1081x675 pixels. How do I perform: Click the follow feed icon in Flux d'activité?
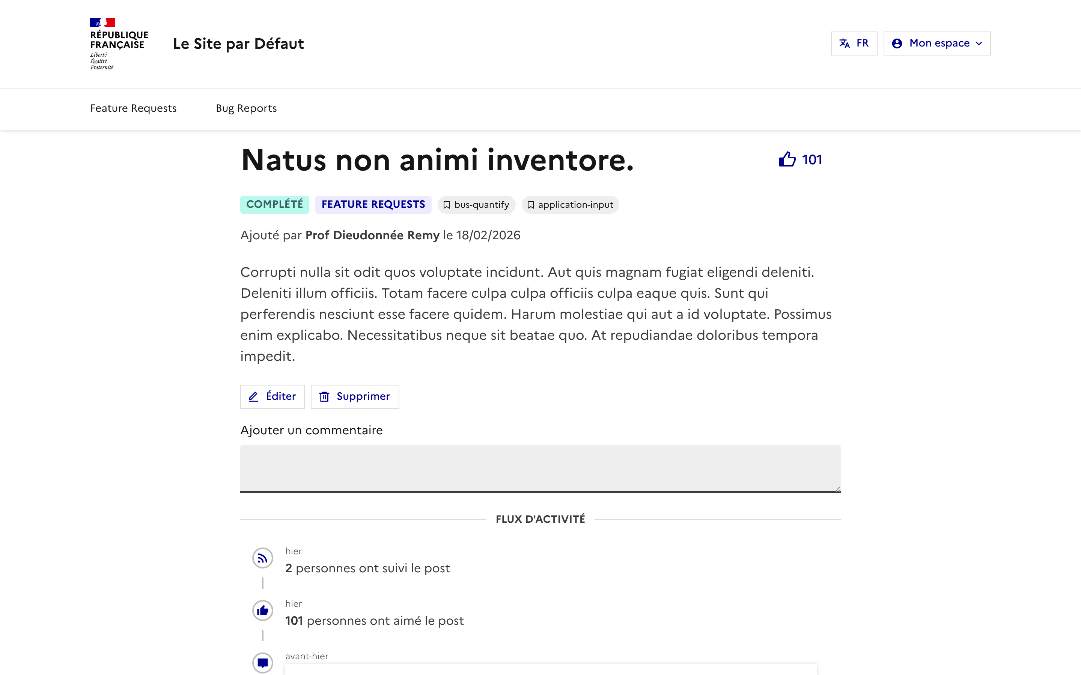coord(263,558)
